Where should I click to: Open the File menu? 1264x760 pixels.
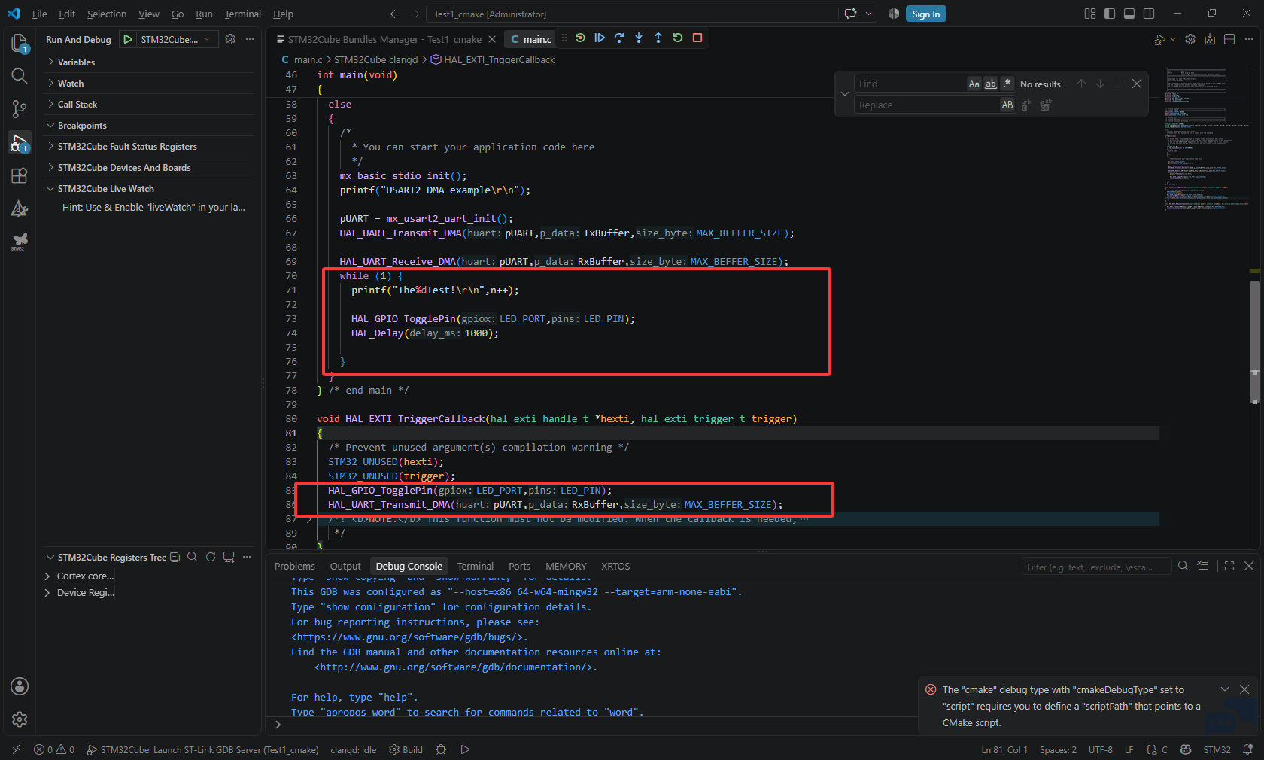(40, 14)
